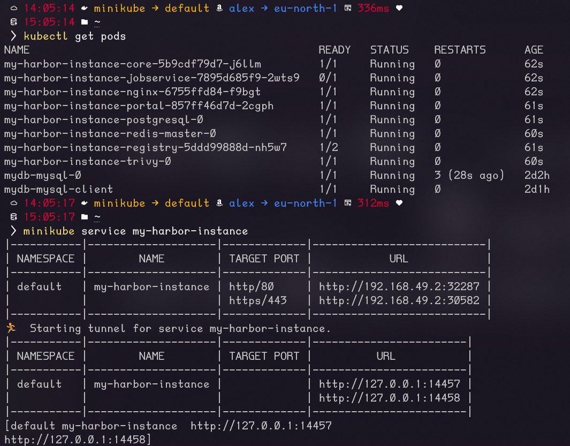Select pod my-harbor-instance-trivy-0
Screen dimensions: 570x446
tap(88, 161)
